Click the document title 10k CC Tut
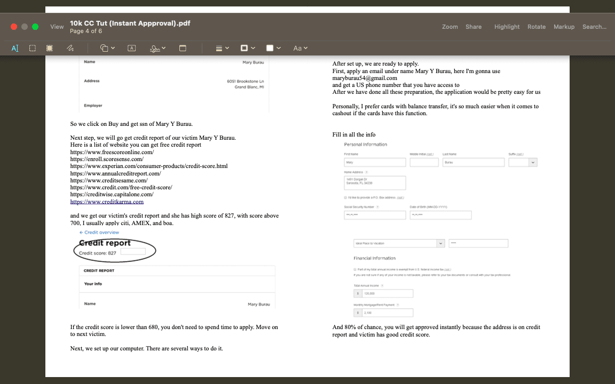The height and width of the screenshot is (384, 615). click(130, 23)
